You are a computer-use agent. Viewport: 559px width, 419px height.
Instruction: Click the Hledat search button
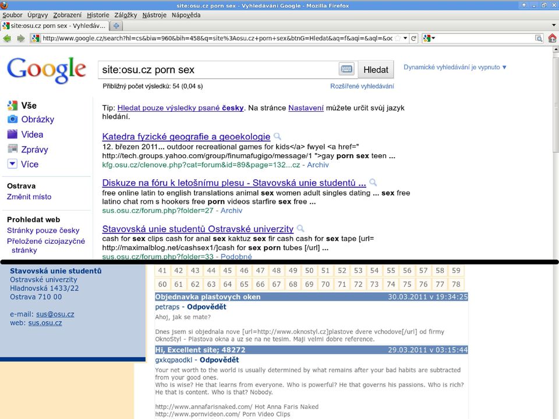click(x=376, y=69)
